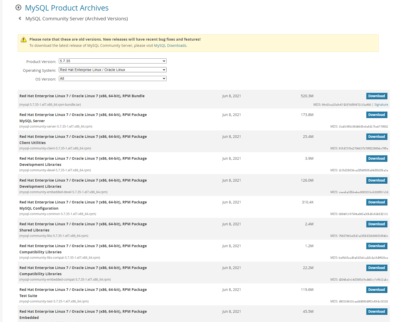The image size is (401, 322).
Task: Open the Product Version dropdown showing 5.7.35
Action: tap(113, 61)
